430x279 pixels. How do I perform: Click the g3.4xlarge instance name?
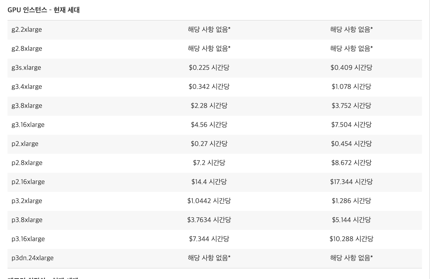click(x=27, y=87)
